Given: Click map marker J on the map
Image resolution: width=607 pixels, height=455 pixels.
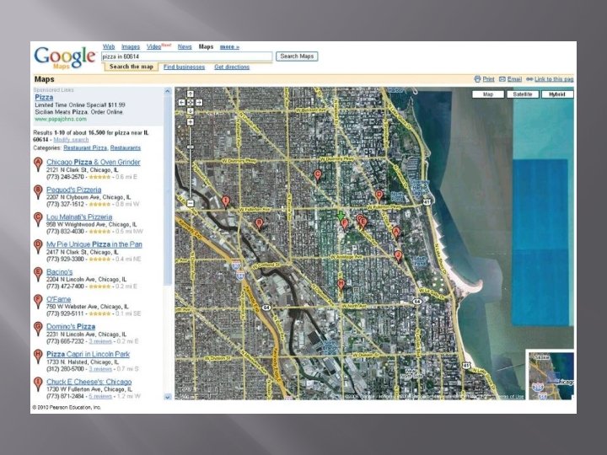Looking at the screenshot, I should click(x=398, y=255).
